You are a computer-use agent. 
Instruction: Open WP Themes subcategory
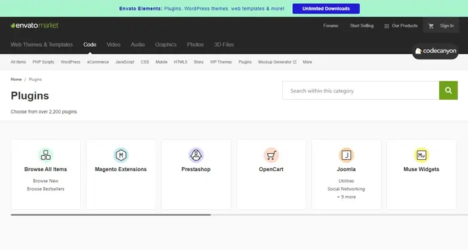pos(221,62)
